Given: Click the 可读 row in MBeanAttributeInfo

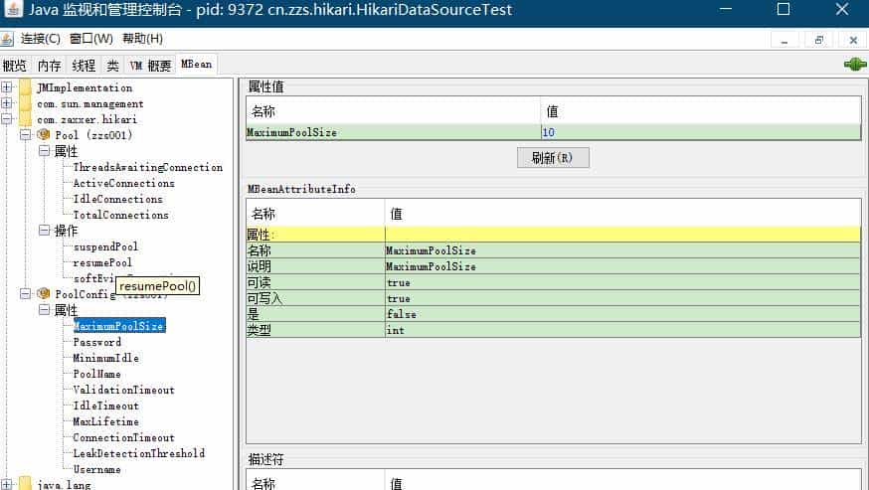Looking at the screenshot, I should pyautogui.click(x=553, y=282).
